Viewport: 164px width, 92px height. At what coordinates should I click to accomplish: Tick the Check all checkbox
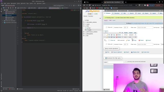click(x=109, y=40)
